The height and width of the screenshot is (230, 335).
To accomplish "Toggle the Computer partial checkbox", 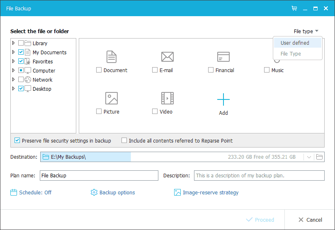I will click(21, 70).
